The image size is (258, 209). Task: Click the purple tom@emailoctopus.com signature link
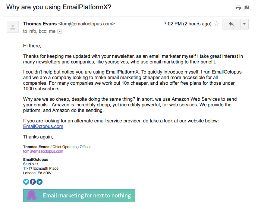pos(43,152)
